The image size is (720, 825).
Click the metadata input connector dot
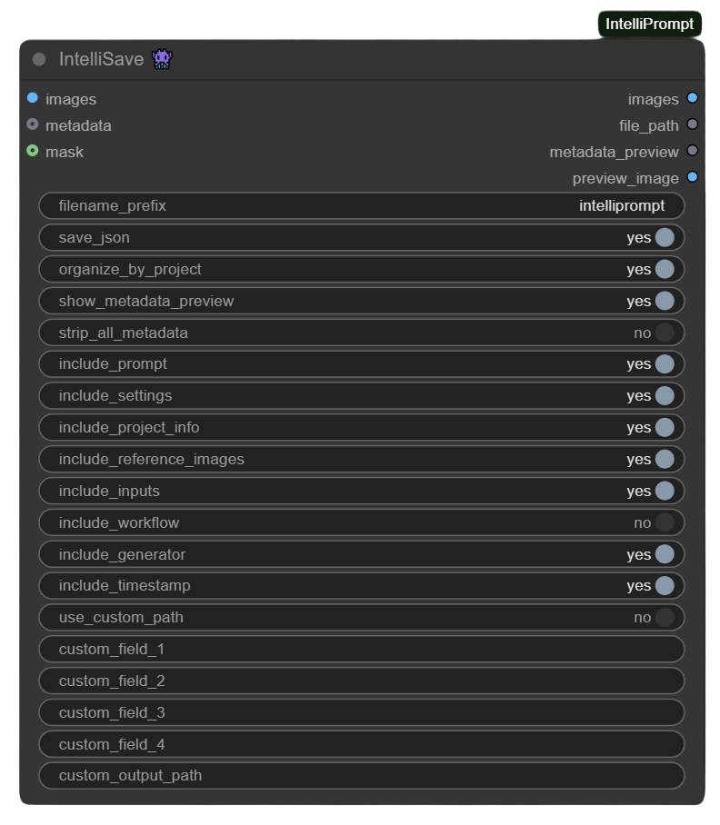tap(33, 124)
